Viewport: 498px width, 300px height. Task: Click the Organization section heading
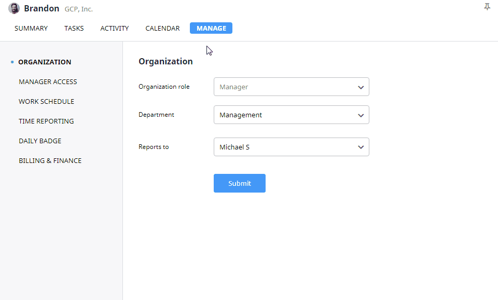165,61
